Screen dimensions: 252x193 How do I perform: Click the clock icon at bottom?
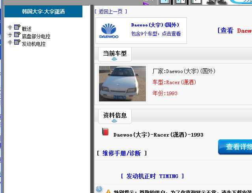point(99,189)
